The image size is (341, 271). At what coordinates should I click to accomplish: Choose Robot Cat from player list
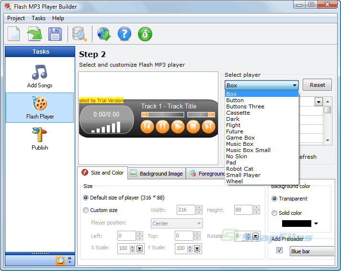[261, 169]
